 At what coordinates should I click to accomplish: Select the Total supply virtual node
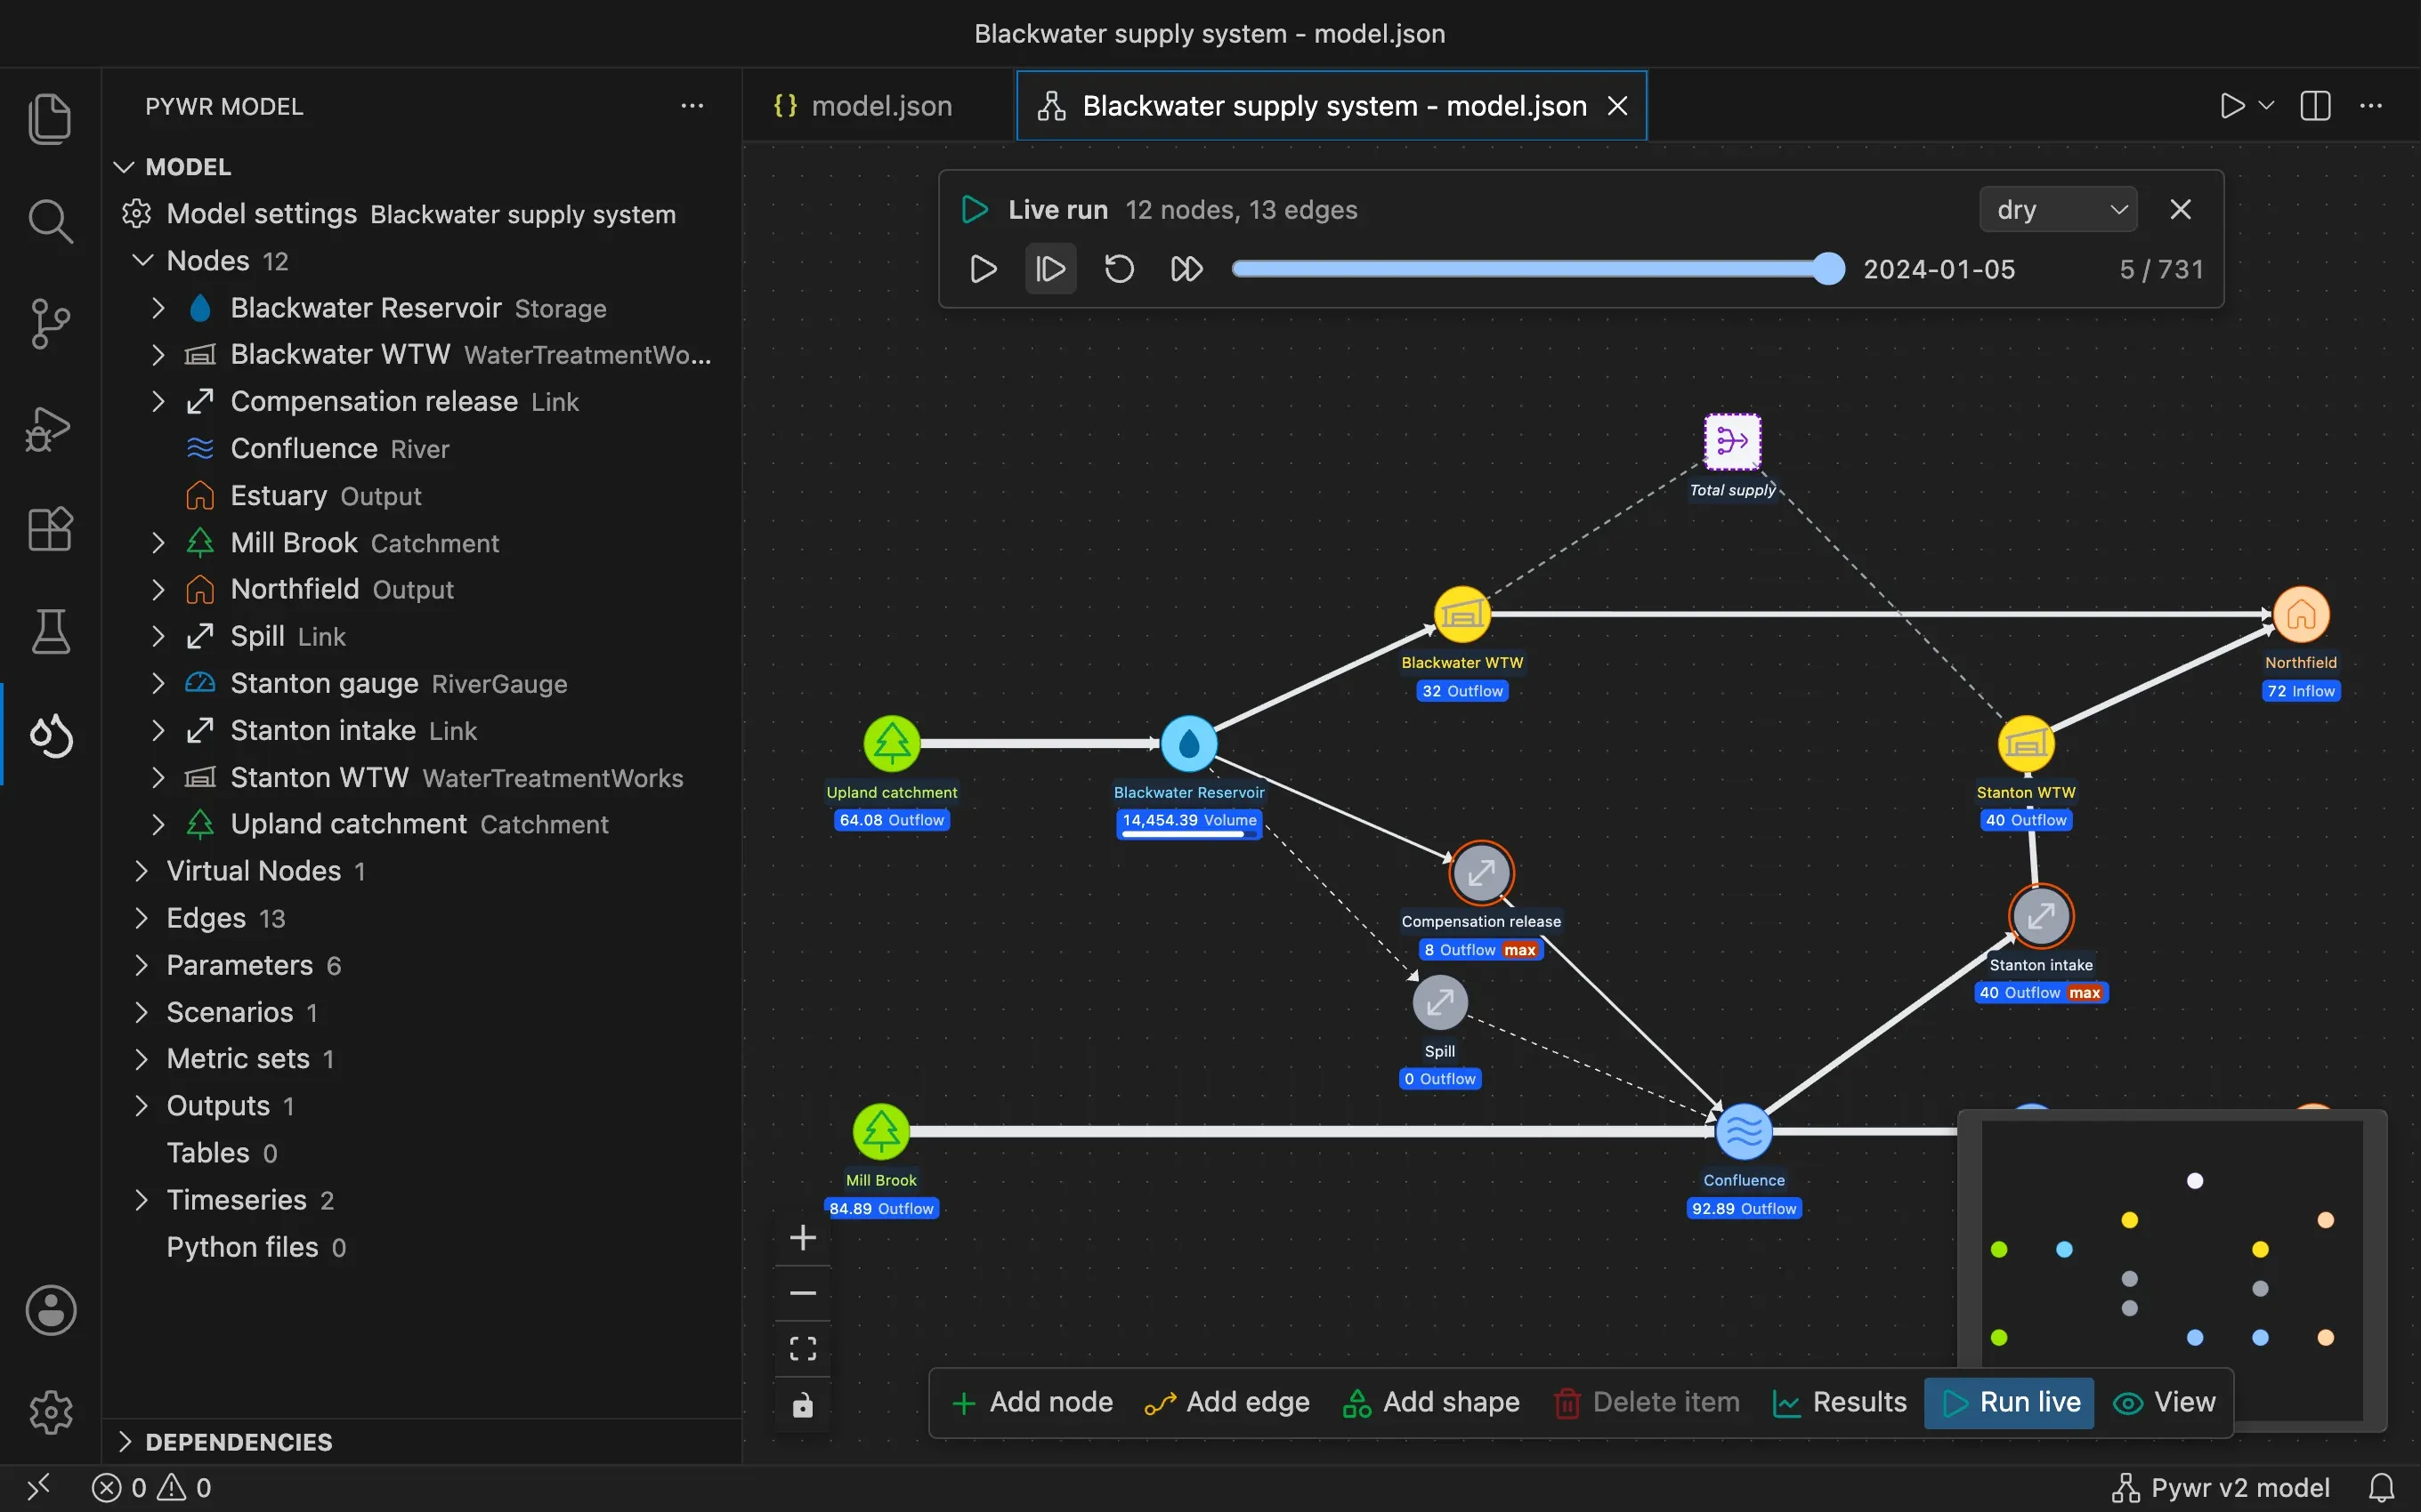[x=1732, y=441]
